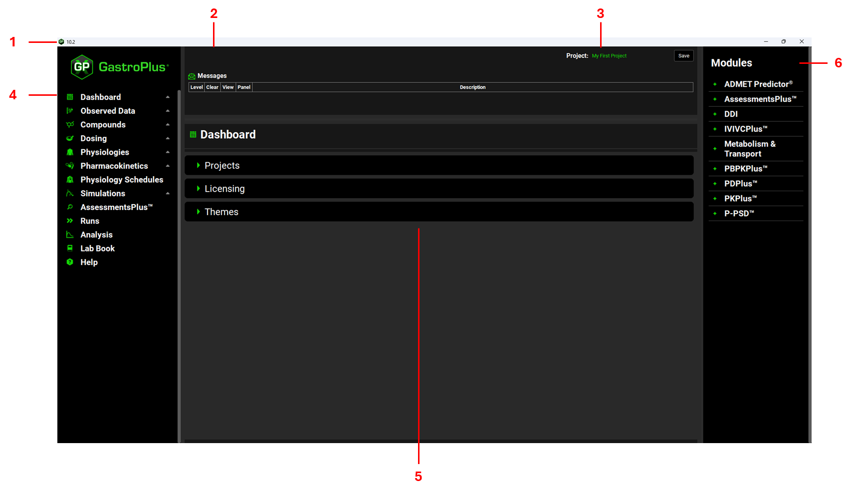The height and width of the screenshot is (494, 851).
Task: Open the Runs menu item
Action: (x=90, y=221)
